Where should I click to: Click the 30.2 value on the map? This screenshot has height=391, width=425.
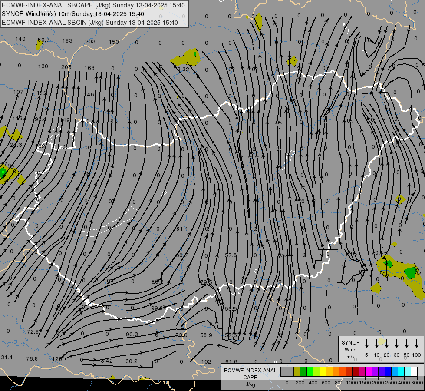point(132,361)
